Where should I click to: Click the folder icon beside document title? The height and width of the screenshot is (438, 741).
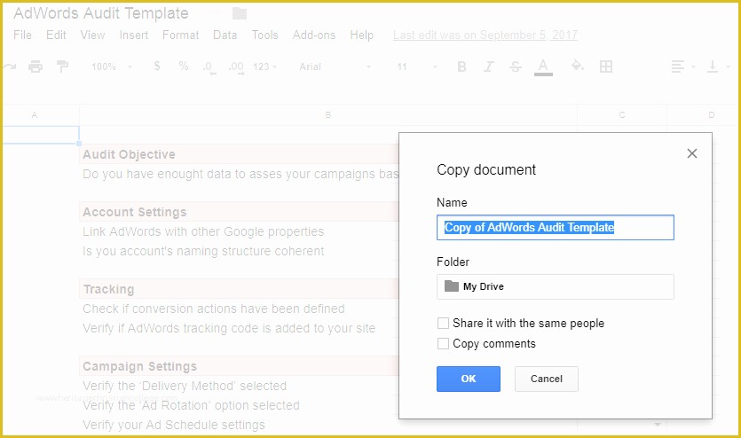coord(240,13)
